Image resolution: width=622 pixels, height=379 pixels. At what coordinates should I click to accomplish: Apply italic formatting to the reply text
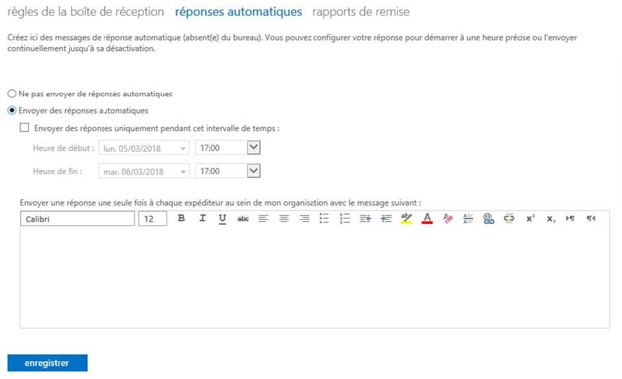click(202, 218)
